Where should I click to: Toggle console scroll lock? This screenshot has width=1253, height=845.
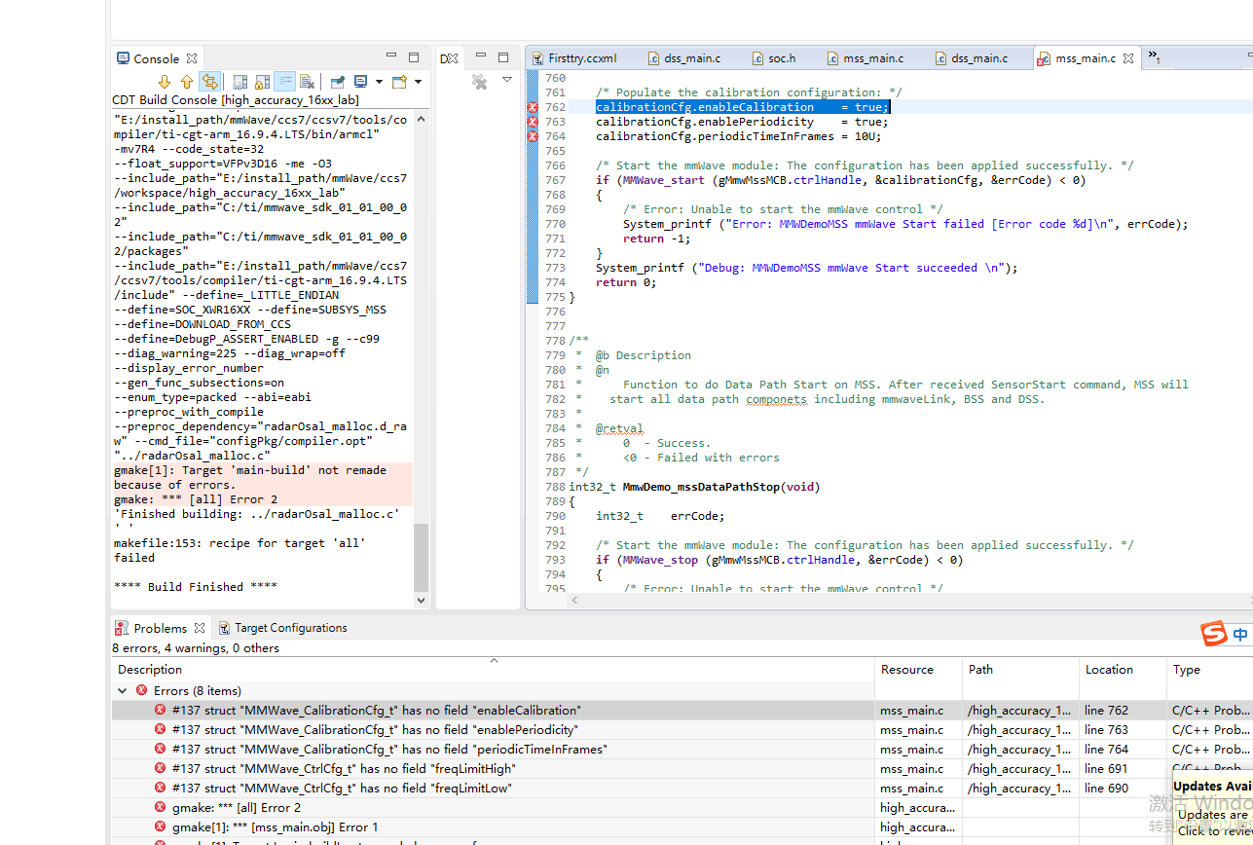tap(263, 82)
